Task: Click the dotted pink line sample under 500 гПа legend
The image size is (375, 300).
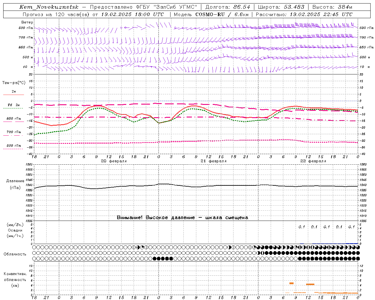Action: pos(14,149)
